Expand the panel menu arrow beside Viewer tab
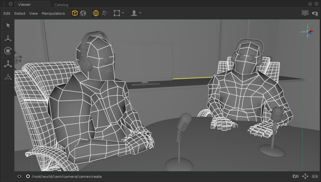 [11, 4]
